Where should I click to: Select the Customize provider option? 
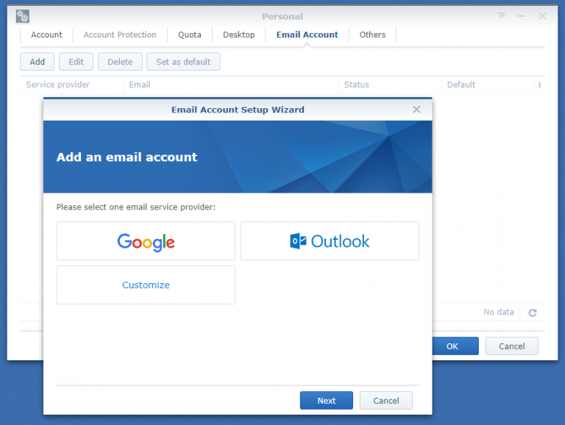point(146,285)
